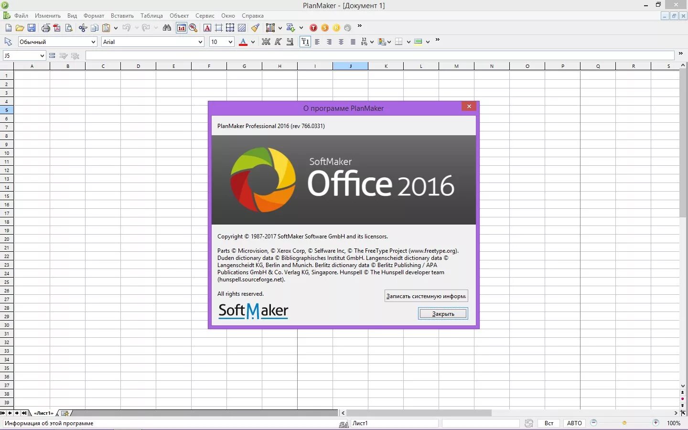Click the red A font formatting icon

pyautogui.click(x=207, y=28)
